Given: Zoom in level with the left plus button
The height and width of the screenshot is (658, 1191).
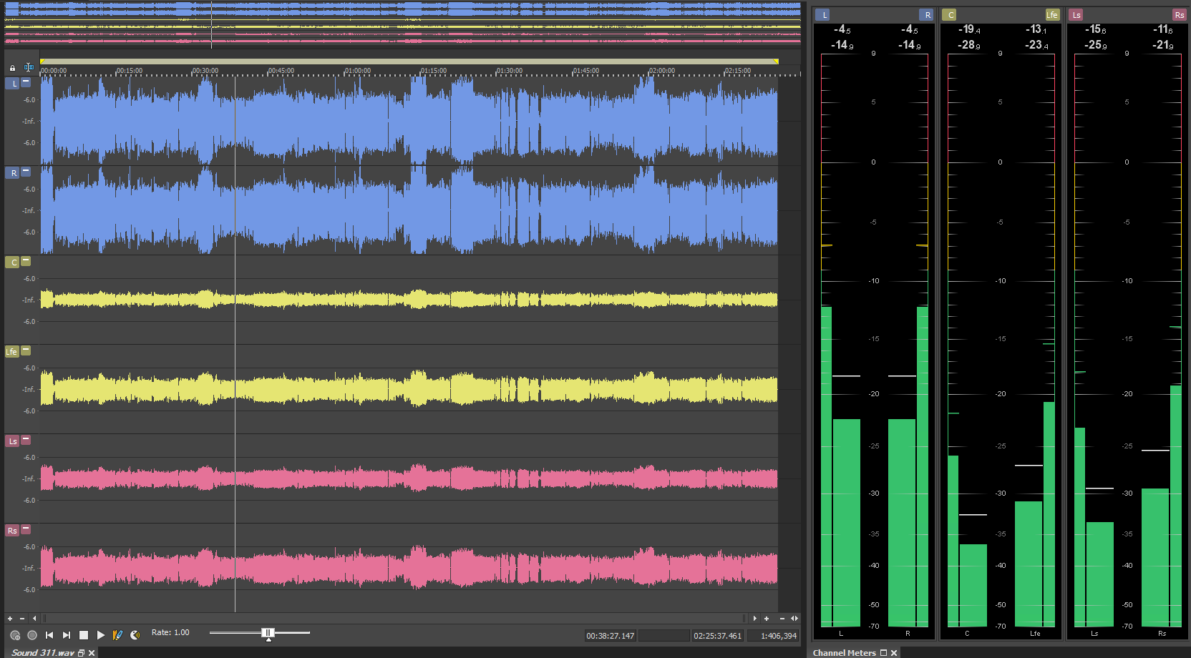Looking at the screenshot, I should [10, 619].
